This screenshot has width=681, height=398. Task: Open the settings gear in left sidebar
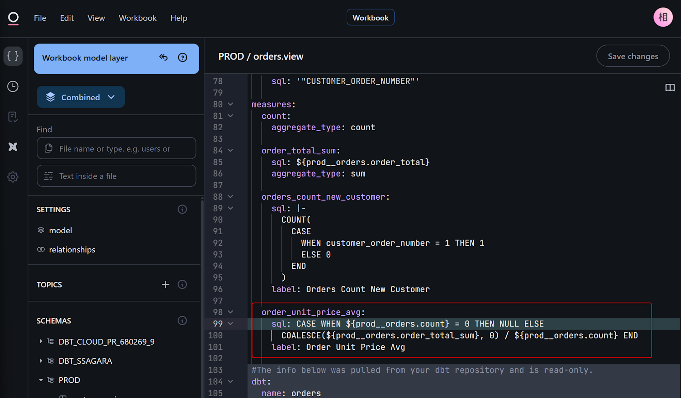[x=13, y=177]
